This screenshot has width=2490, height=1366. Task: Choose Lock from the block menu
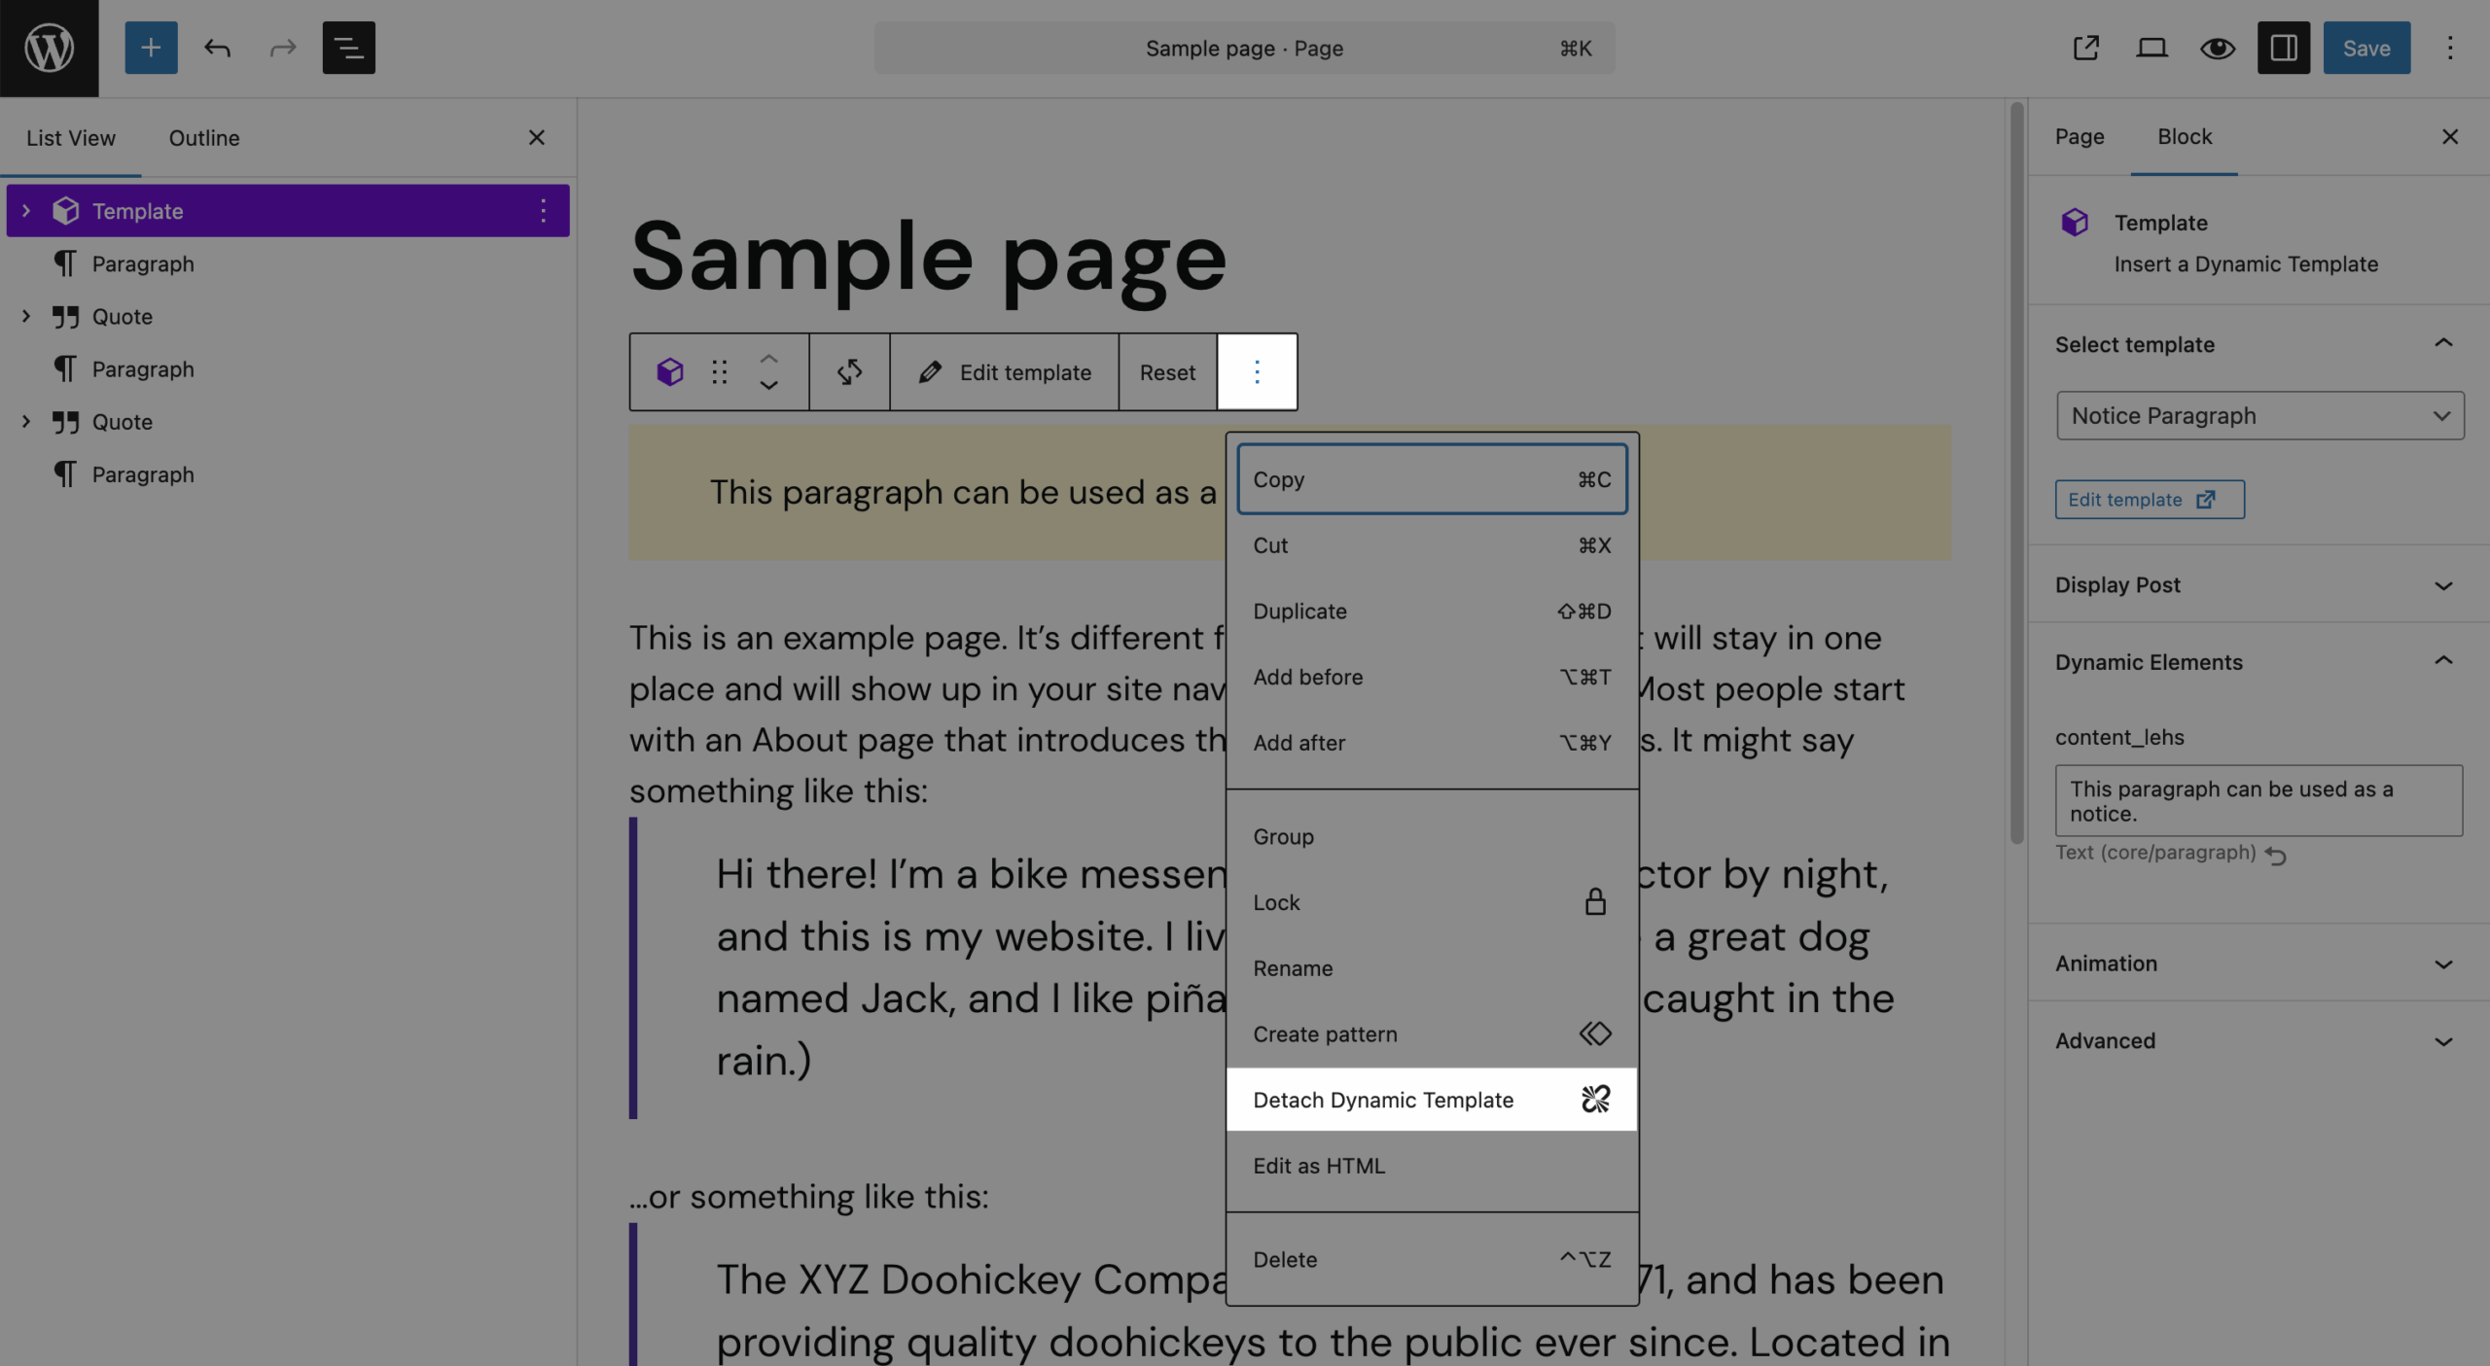pyautogui.click(x=1432, y=902)
